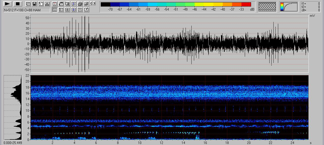Open the color table curve button
This screenshot has width=324, height=145.
click(289, 7)
